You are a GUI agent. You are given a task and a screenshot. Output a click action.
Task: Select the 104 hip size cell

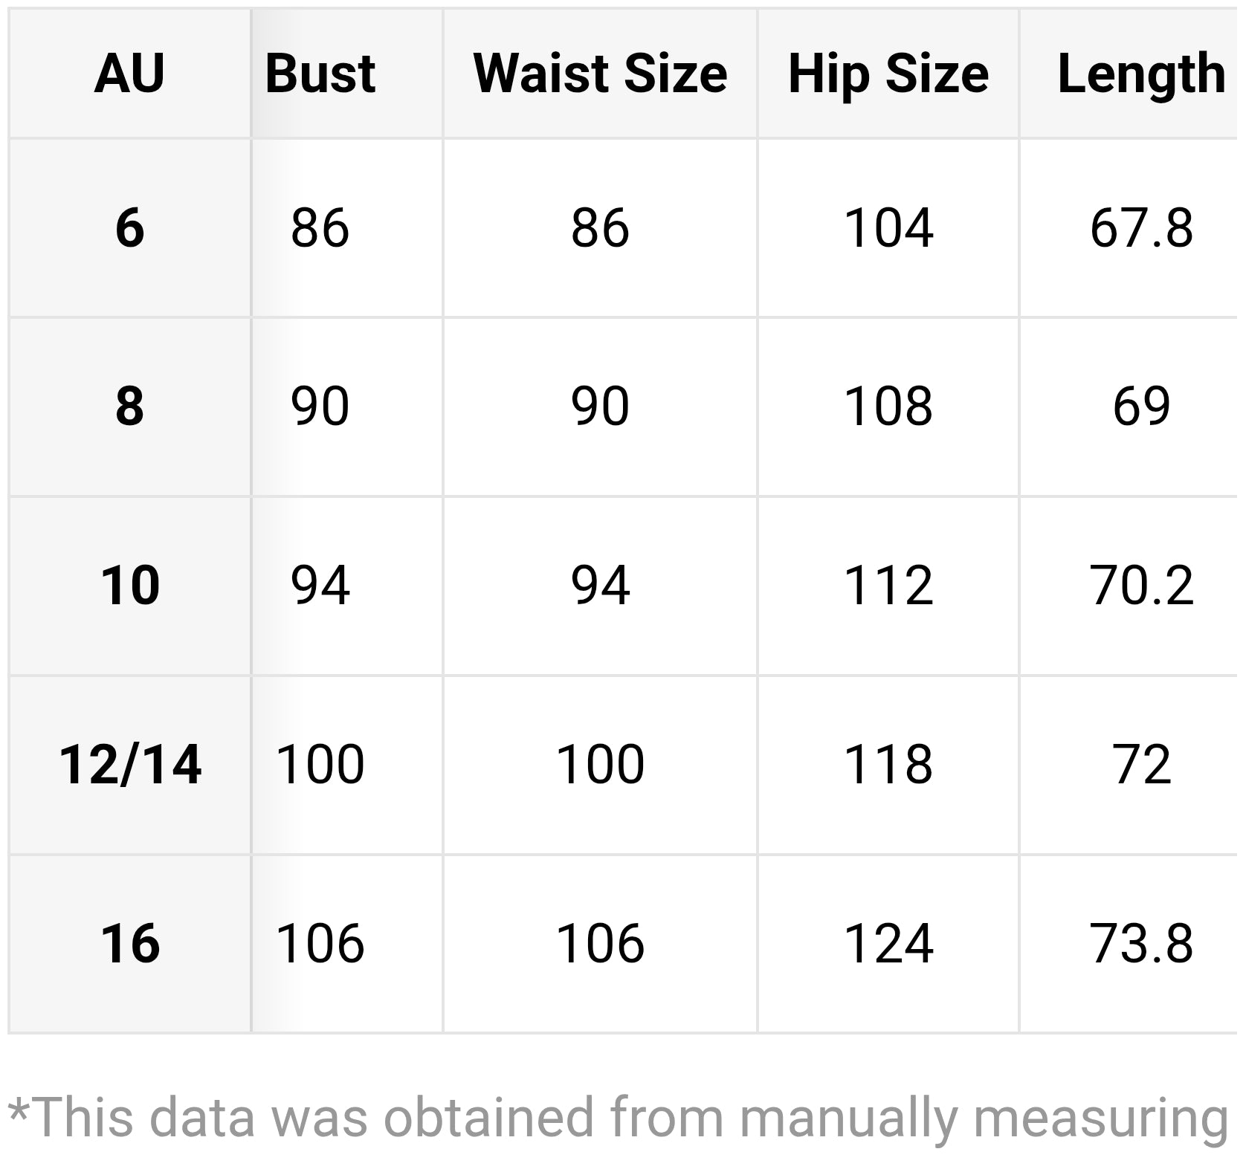click(888, 227)
